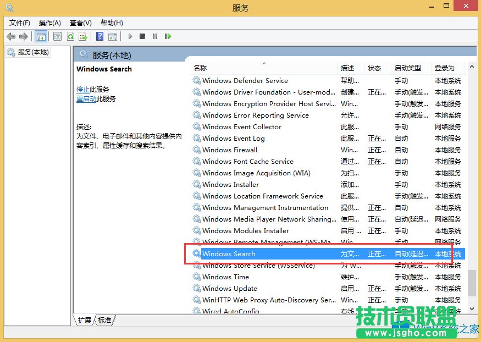Click the forward navigation arrow

23,36
